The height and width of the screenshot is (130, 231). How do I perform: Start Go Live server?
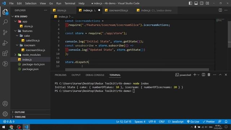[193, 122]
